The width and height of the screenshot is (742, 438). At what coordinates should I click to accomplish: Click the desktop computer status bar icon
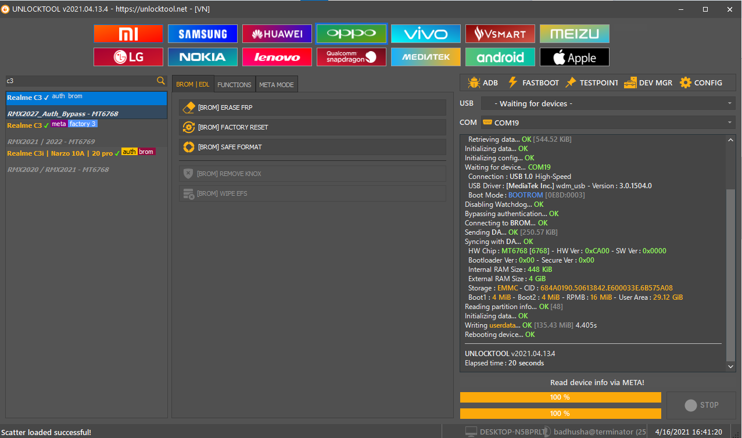pyautogui.click(x=471, y=432)
